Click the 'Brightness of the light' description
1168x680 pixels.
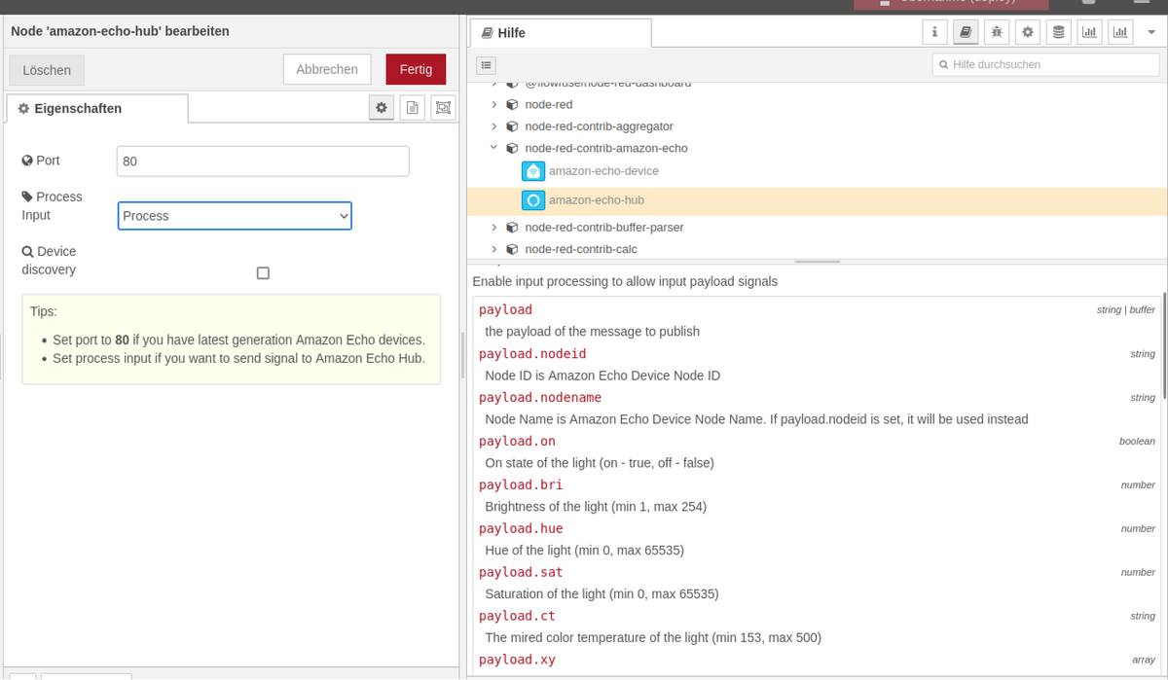click(596, 506)
